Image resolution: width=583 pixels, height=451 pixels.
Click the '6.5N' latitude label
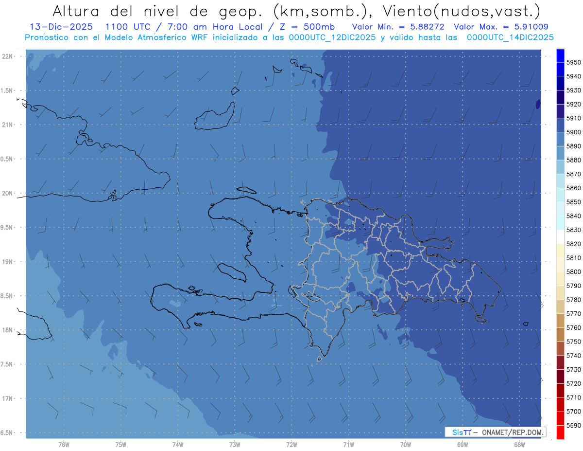coord(7,433)
